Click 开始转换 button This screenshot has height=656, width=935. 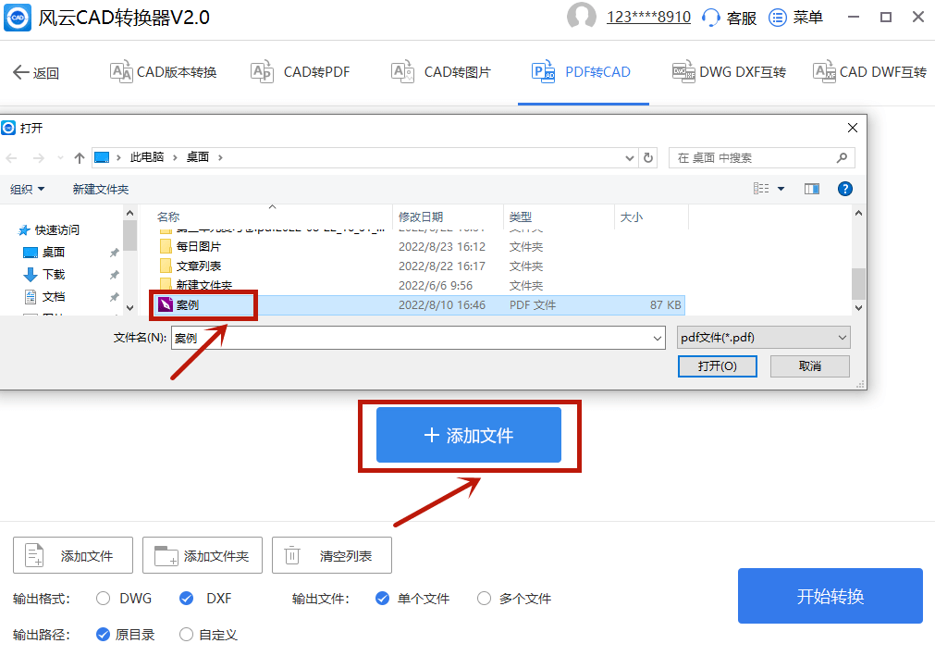pyautogui.click(x=830, y=596)
